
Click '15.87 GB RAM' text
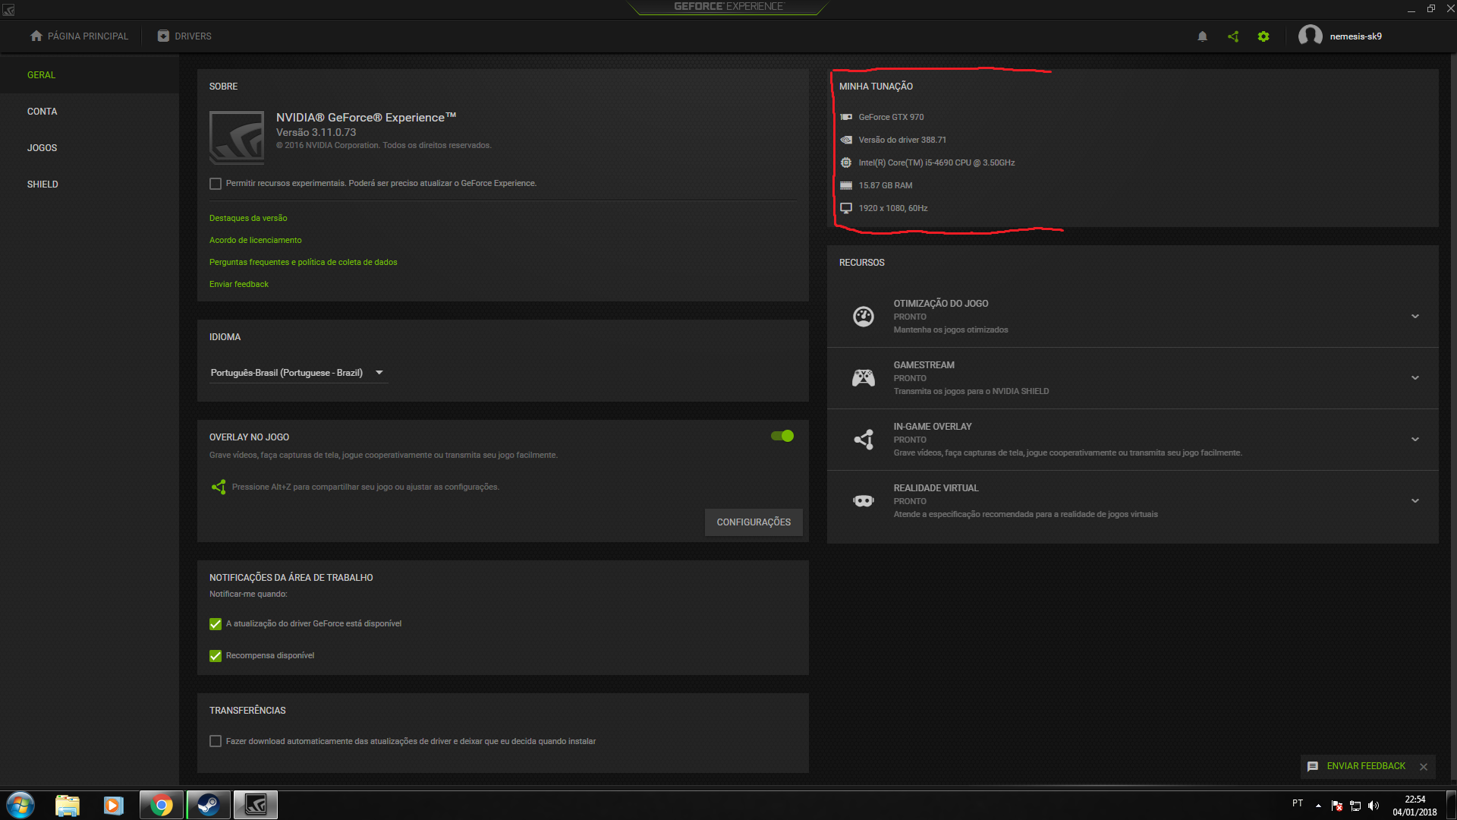pos(886,185)
